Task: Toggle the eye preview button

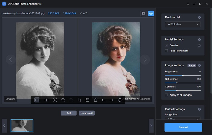Action: coord(151,13)
